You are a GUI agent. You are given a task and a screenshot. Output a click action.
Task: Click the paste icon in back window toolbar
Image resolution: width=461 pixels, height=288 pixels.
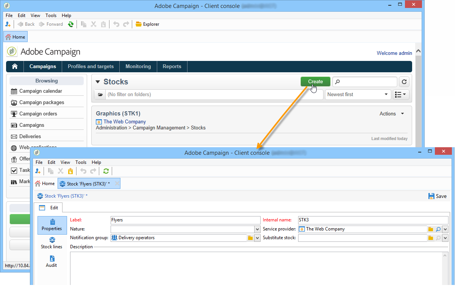[x=103, y=24]
